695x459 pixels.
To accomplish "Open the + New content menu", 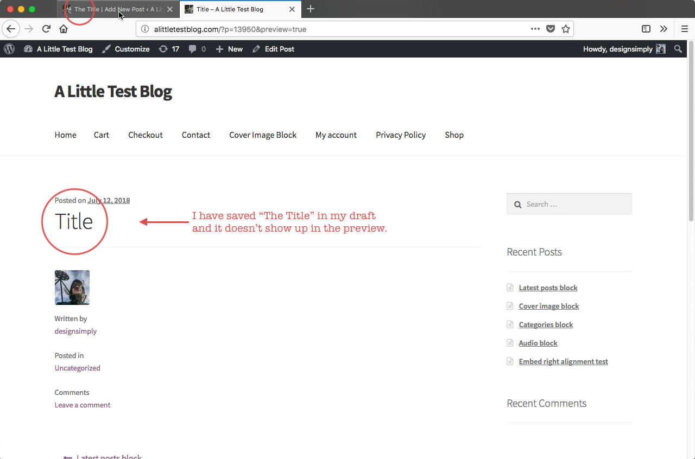I will tap(229, 49).
